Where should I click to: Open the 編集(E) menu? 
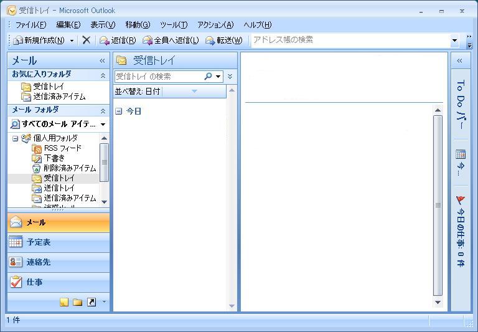click(x=68, y=25)
